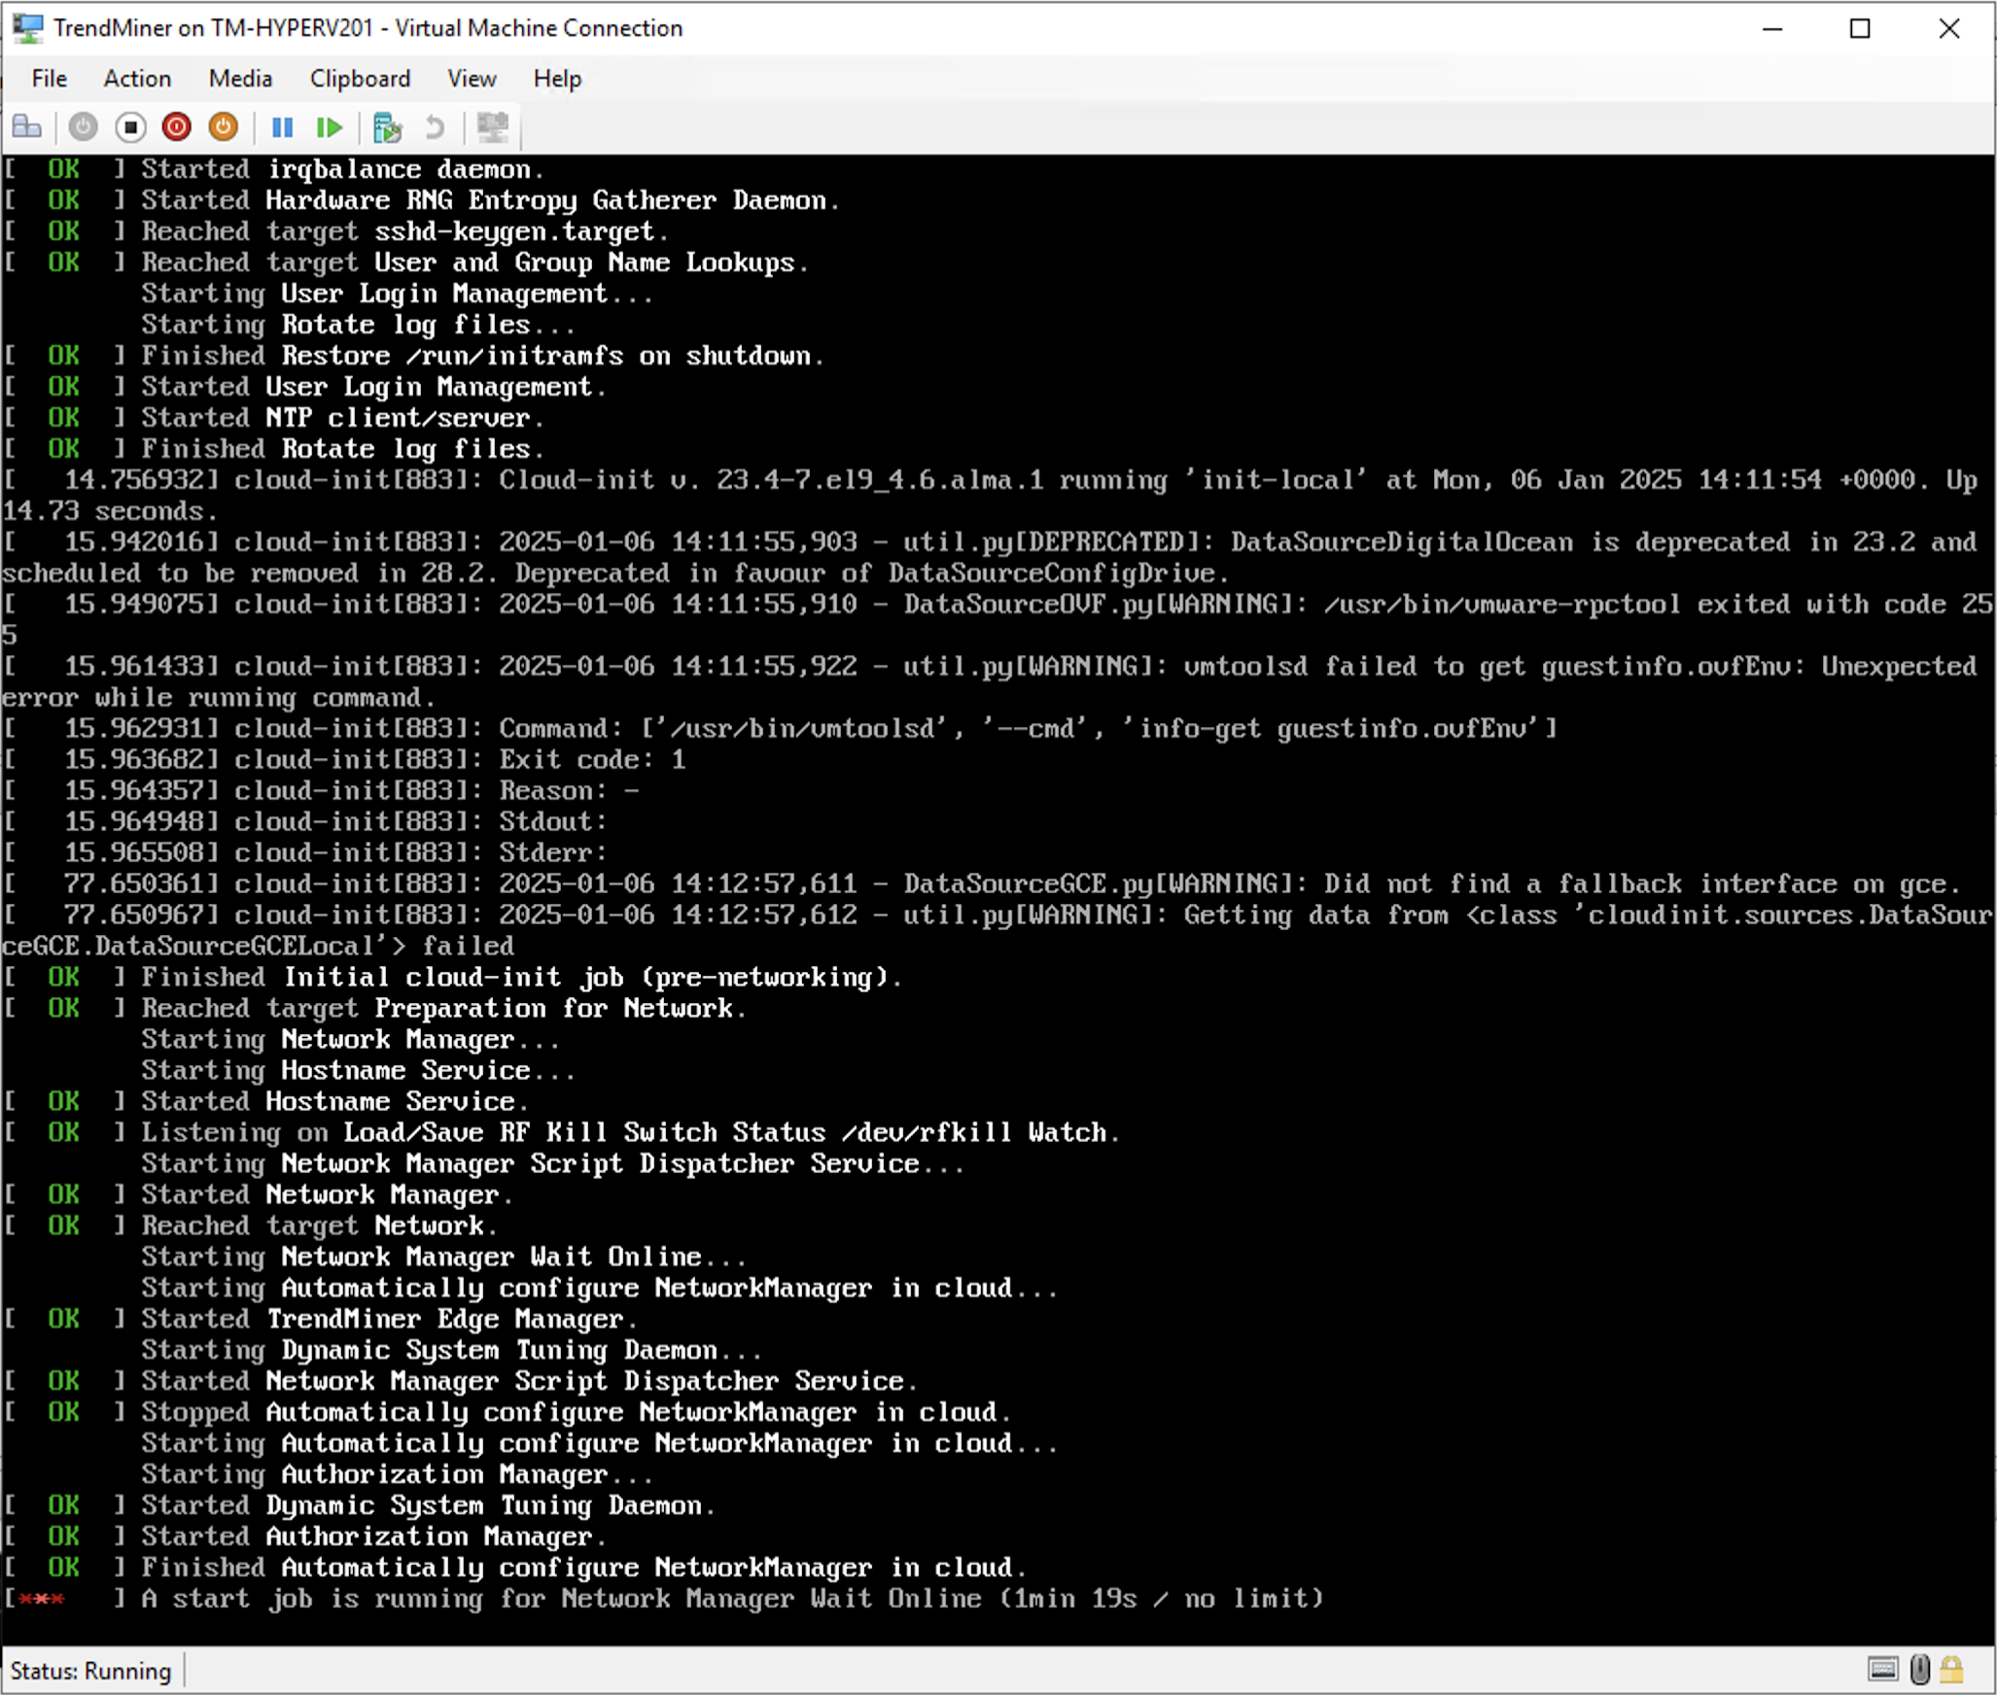
Task: Click the Status: Running indicator
Action: pyautogui.click(x=92, y=1670)
